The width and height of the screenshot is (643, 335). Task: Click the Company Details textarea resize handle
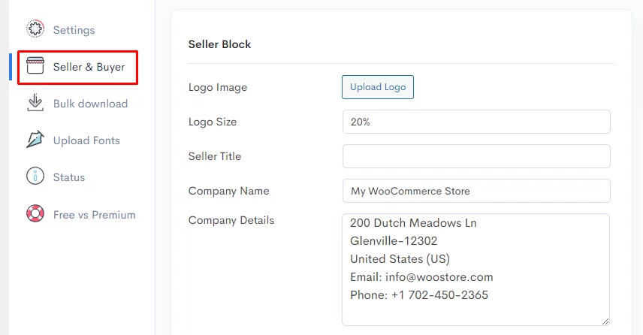605,321
